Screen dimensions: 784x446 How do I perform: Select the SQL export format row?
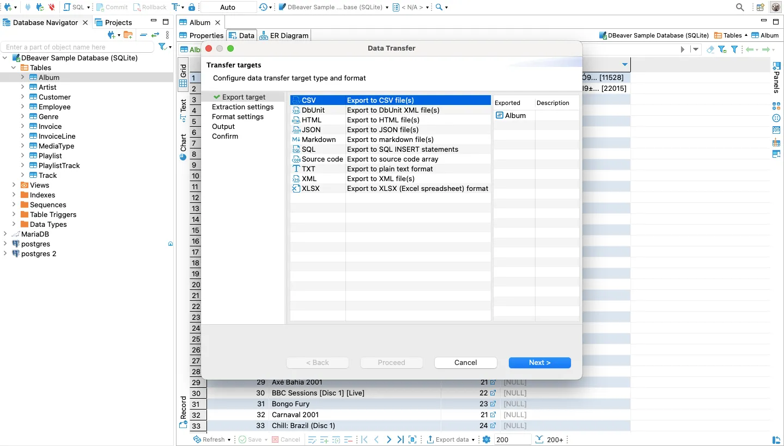(391, 149)
